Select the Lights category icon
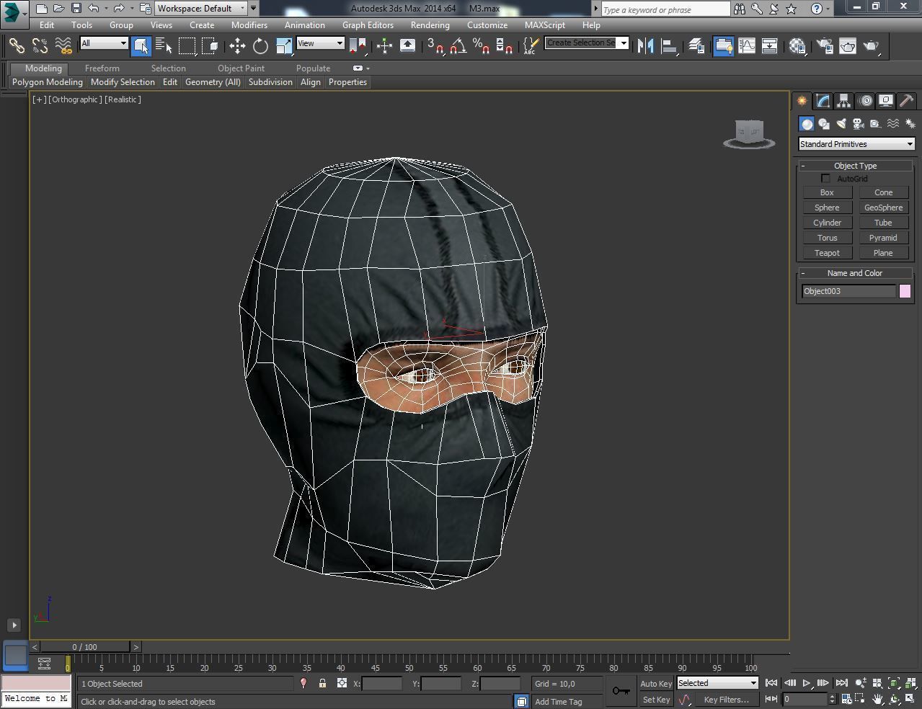Viewport: 922px width, 709px height. pyautogui.click(x=841, y=124)
